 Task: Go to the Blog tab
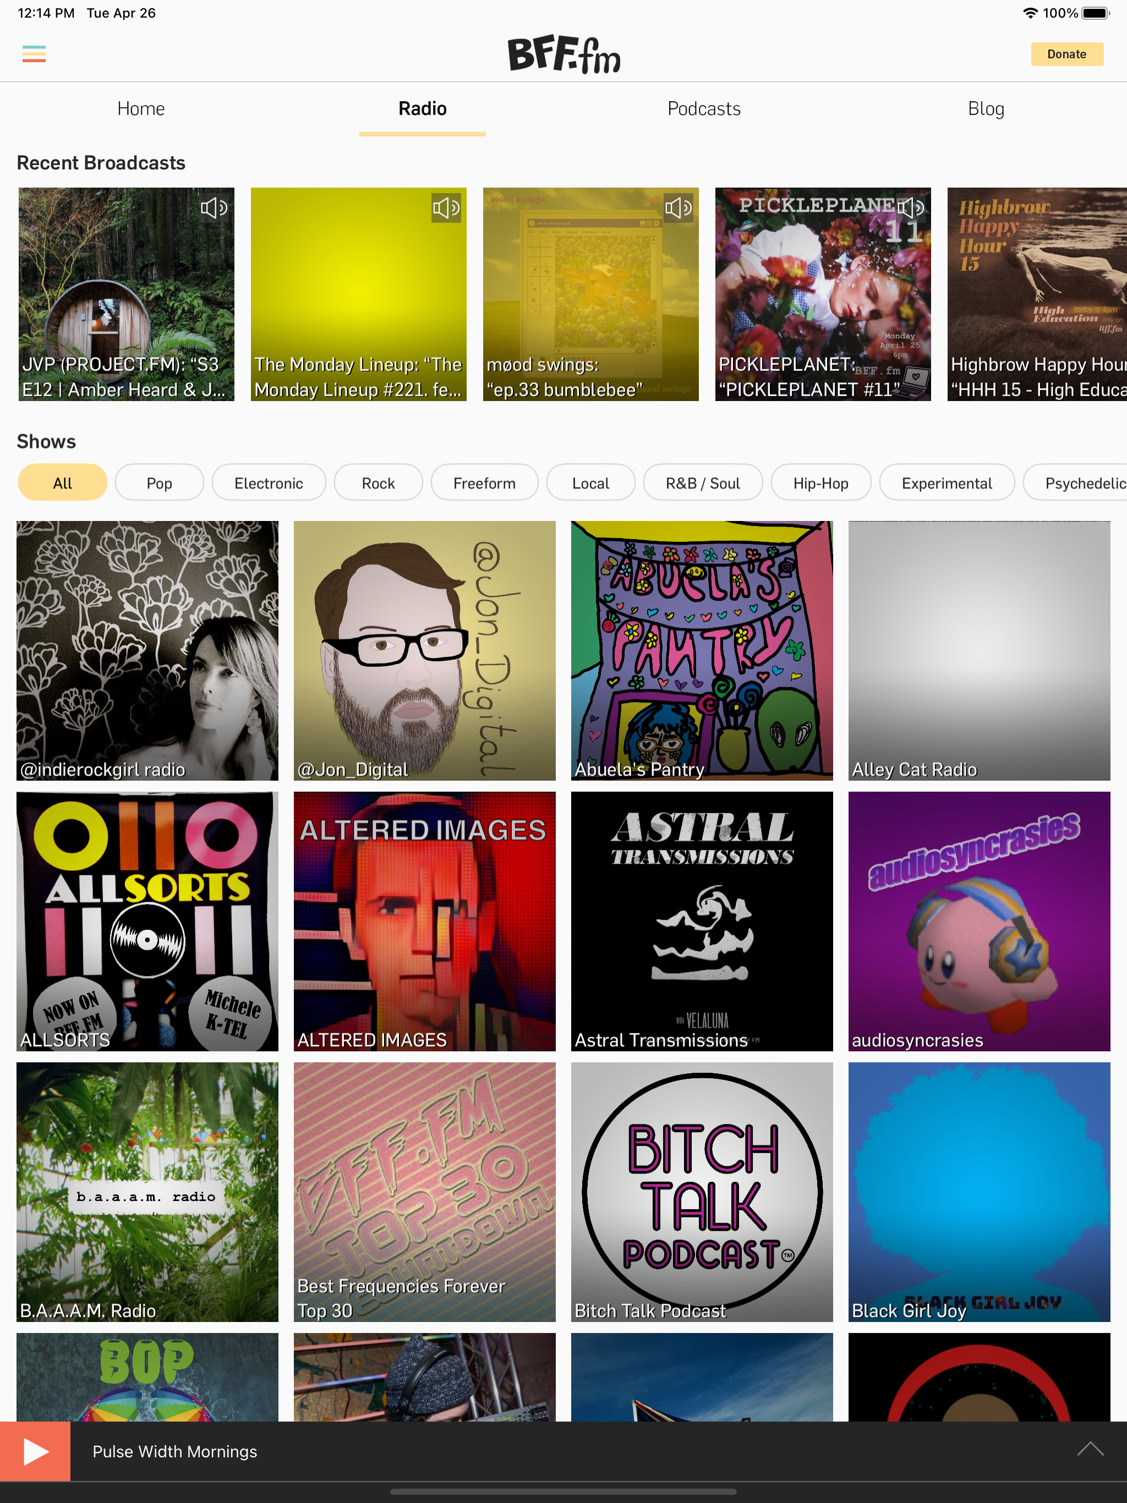[x=986, y=109]
